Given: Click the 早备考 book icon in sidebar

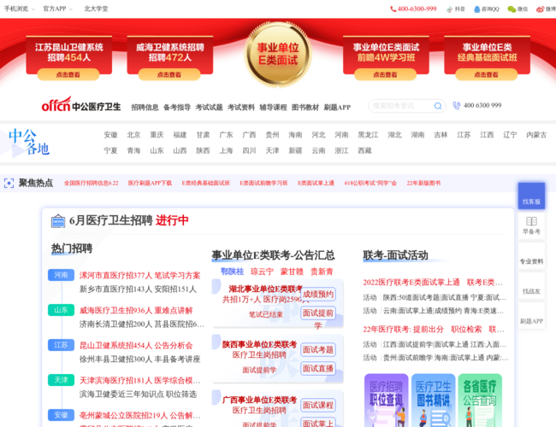Looking at the screenshot, I should pyautogui.click(x=531, y=221).
